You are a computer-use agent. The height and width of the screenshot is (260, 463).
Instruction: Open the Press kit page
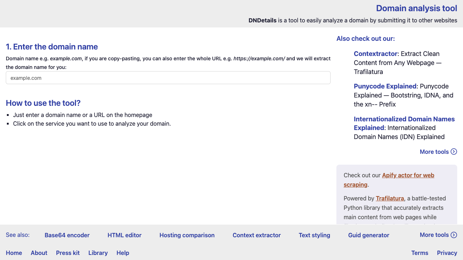(x=68, y=253)
